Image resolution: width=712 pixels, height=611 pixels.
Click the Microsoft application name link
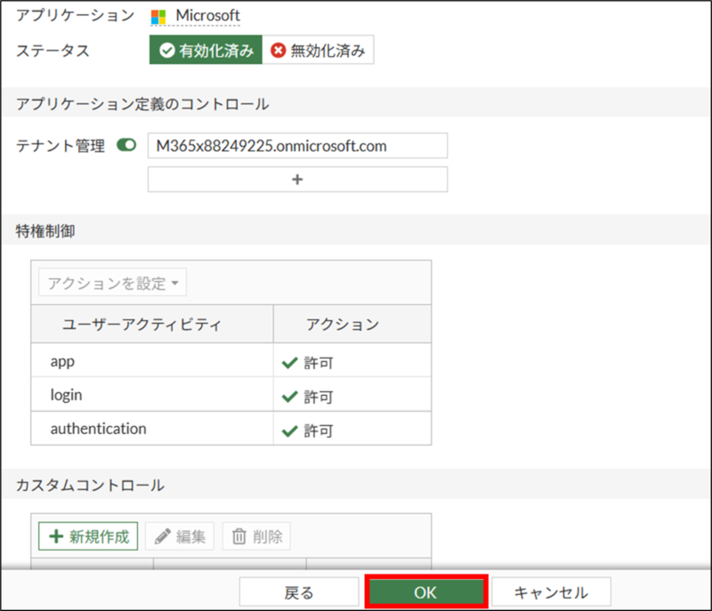tap(207, 16)
